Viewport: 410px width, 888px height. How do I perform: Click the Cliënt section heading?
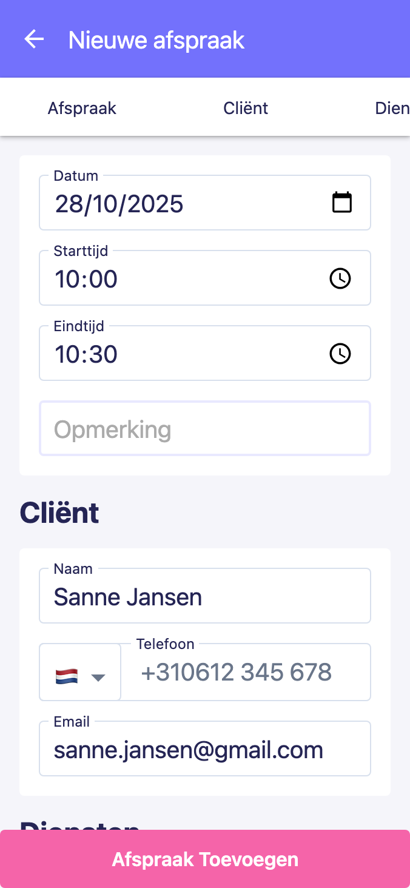(x=59, y=513)
